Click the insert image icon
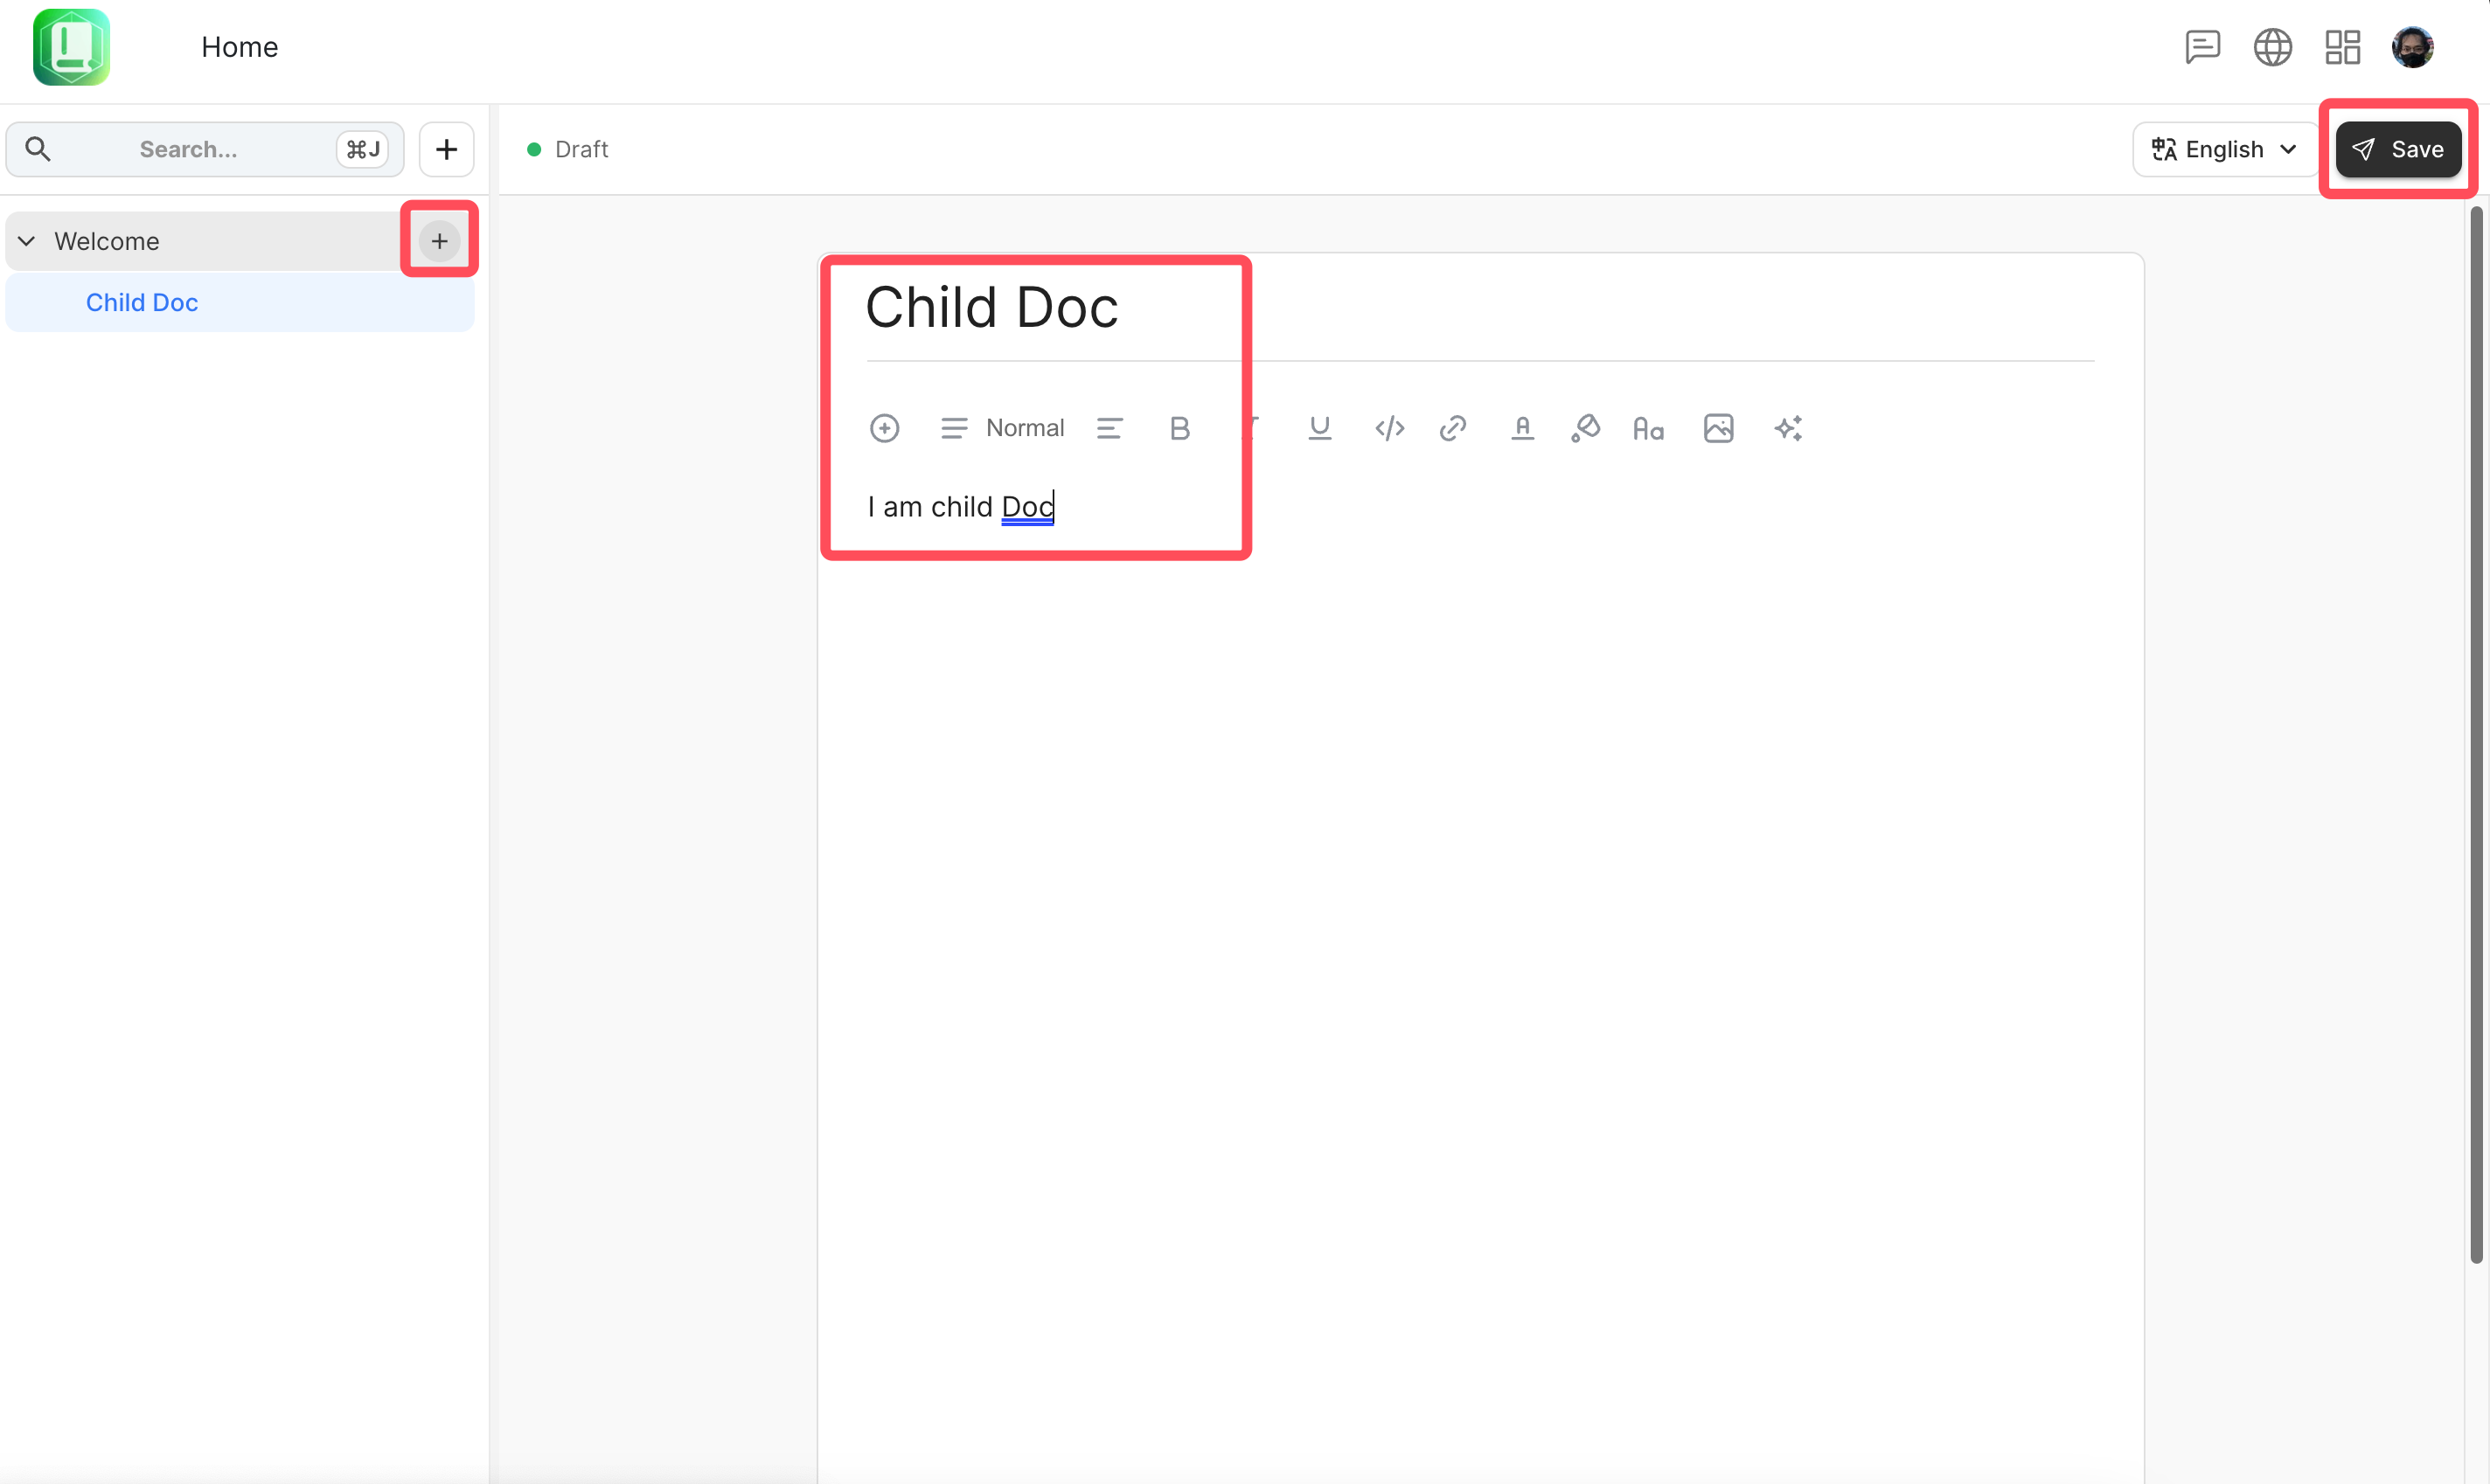 point(1718,428)
